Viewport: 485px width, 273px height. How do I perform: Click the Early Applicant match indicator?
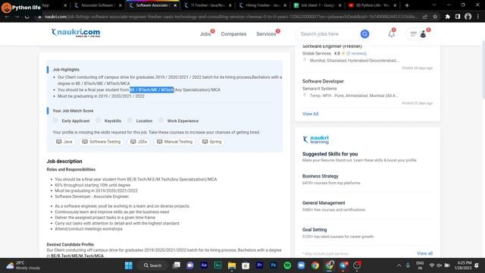[x=71, y=121]
